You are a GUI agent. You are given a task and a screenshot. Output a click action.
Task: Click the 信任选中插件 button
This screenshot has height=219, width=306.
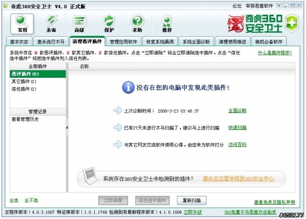(x=153, y=200)
